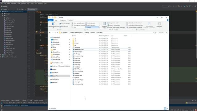Image resolution: width=197 pixels, height=111 pixels.
Task: Switch to the 'Freigeben' ribbon tab
Action: (63, 20)
